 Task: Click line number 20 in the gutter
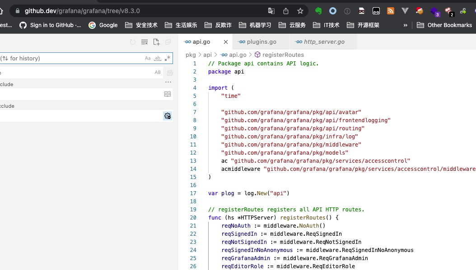click(193, 218)
